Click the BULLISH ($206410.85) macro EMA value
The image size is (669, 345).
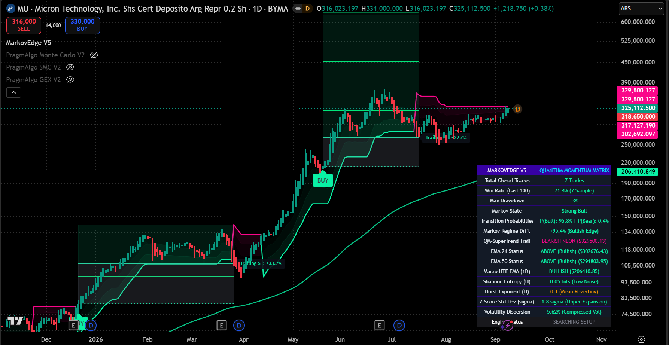click(574, 272)
